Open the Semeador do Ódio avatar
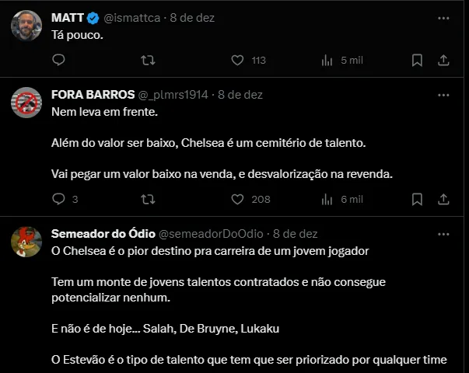Image resolution: width=469 pixels, height=373 pixels. click(x=26, y=242)
